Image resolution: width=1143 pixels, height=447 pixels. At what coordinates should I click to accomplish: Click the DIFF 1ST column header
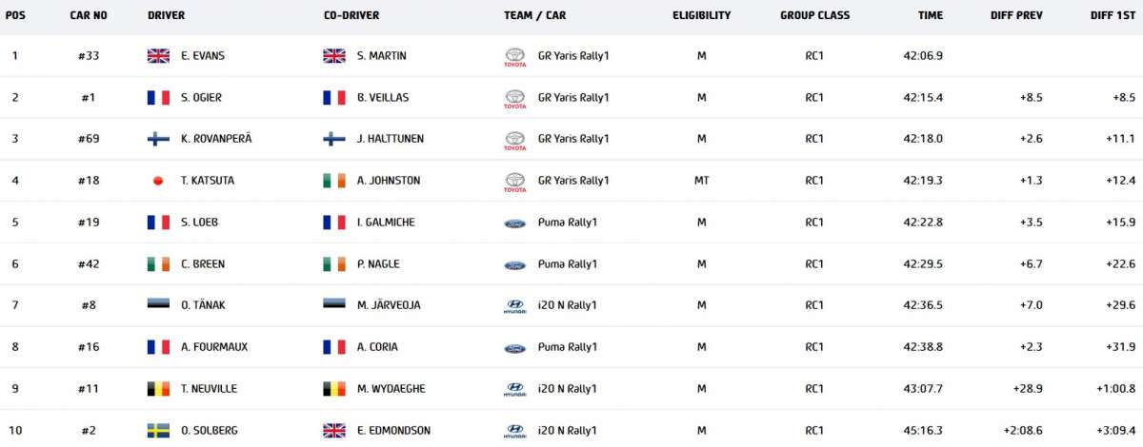click(1113, 15)
